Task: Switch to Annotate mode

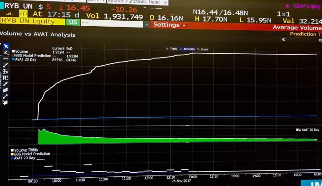Action: pyautogui.click(x=187, y=49)
